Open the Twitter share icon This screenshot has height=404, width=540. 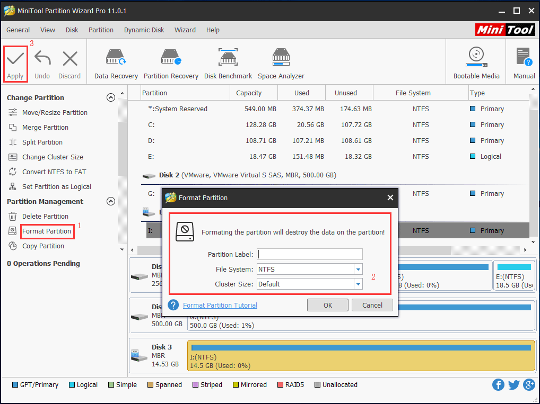513,384
